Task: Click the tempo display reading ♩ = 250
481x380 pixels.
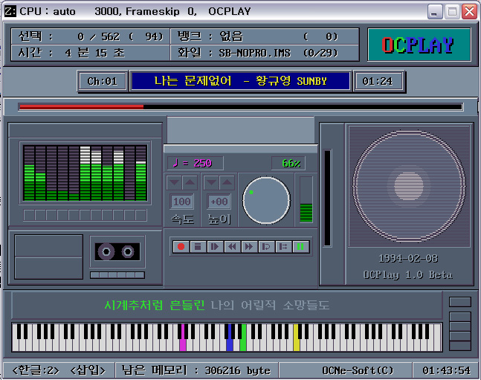Action: 195,163
